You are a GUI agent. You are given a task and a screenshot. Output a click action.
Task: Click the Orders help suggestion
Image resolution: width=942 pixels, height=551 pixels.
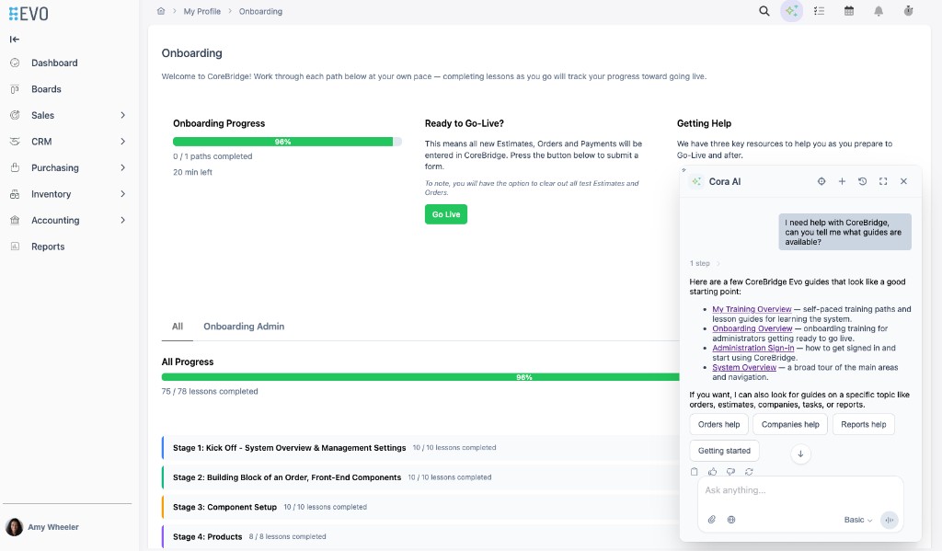[718, 424]
